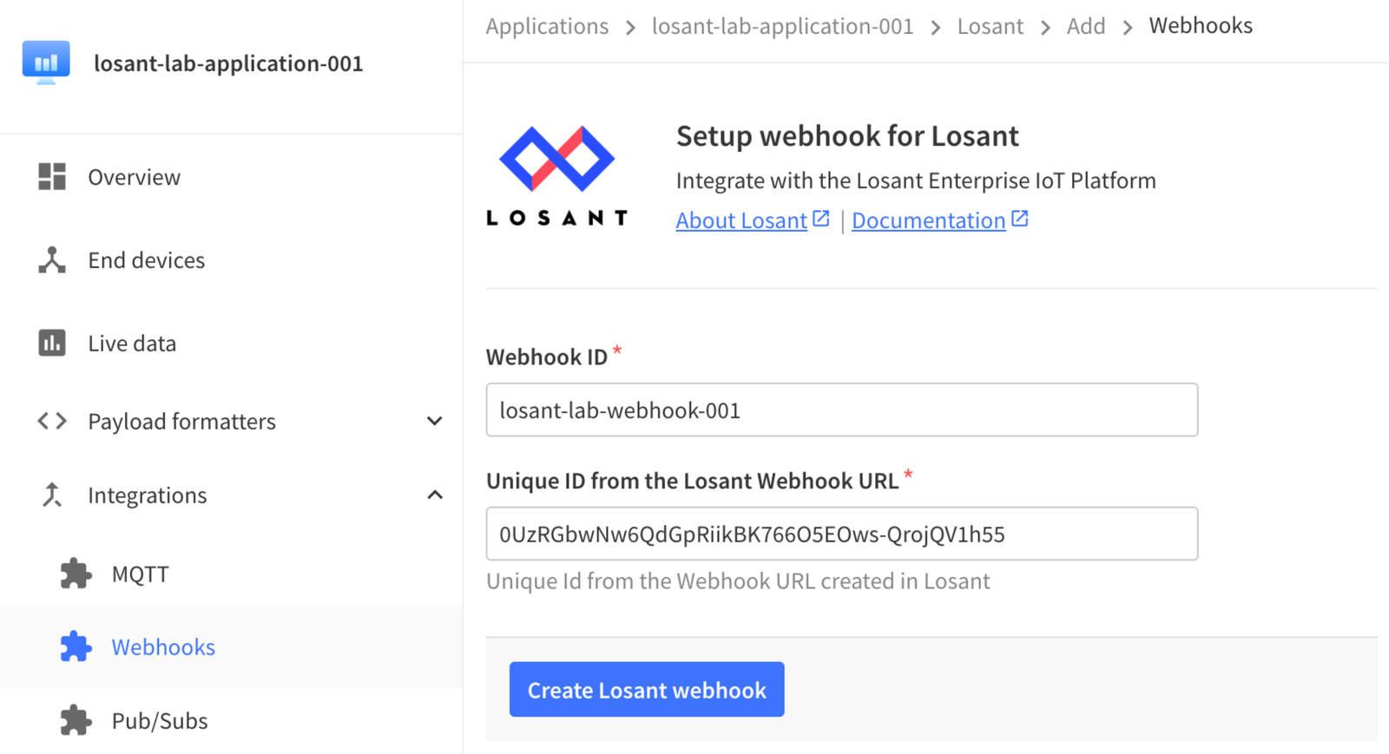Click the losant-lab-application-001 sidebar title
Image resolution: width=1389 pixels, height=754 pixels.
228,63
